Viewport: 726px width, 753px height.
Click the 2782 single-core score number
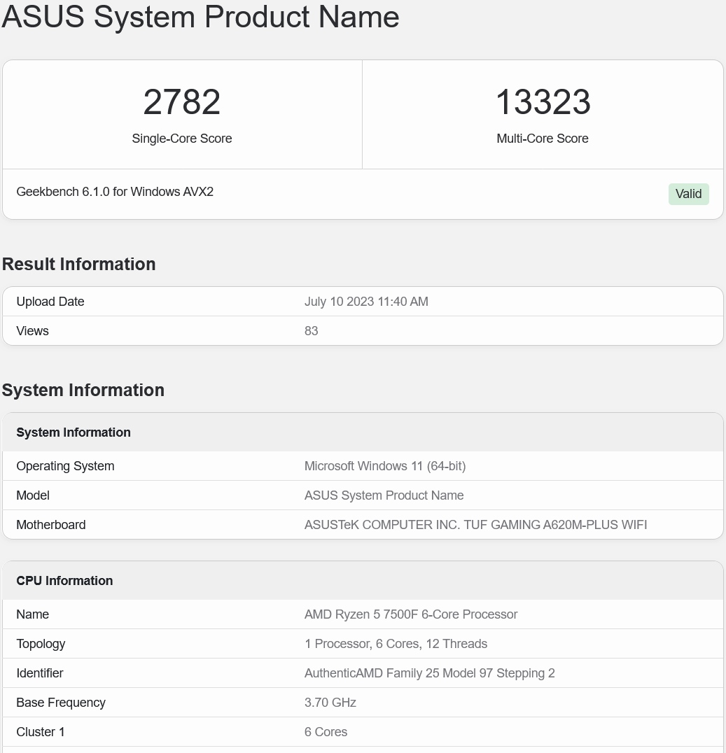182,102
